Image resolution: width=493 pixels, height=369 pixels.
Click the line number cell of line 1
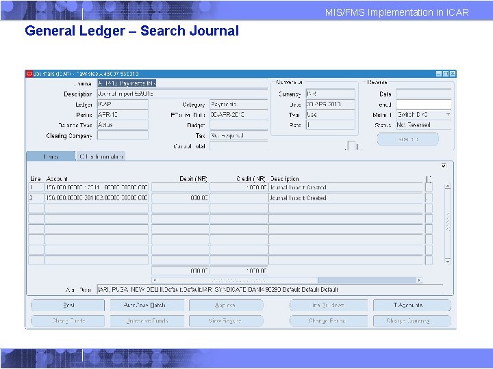tap(36, 187)
